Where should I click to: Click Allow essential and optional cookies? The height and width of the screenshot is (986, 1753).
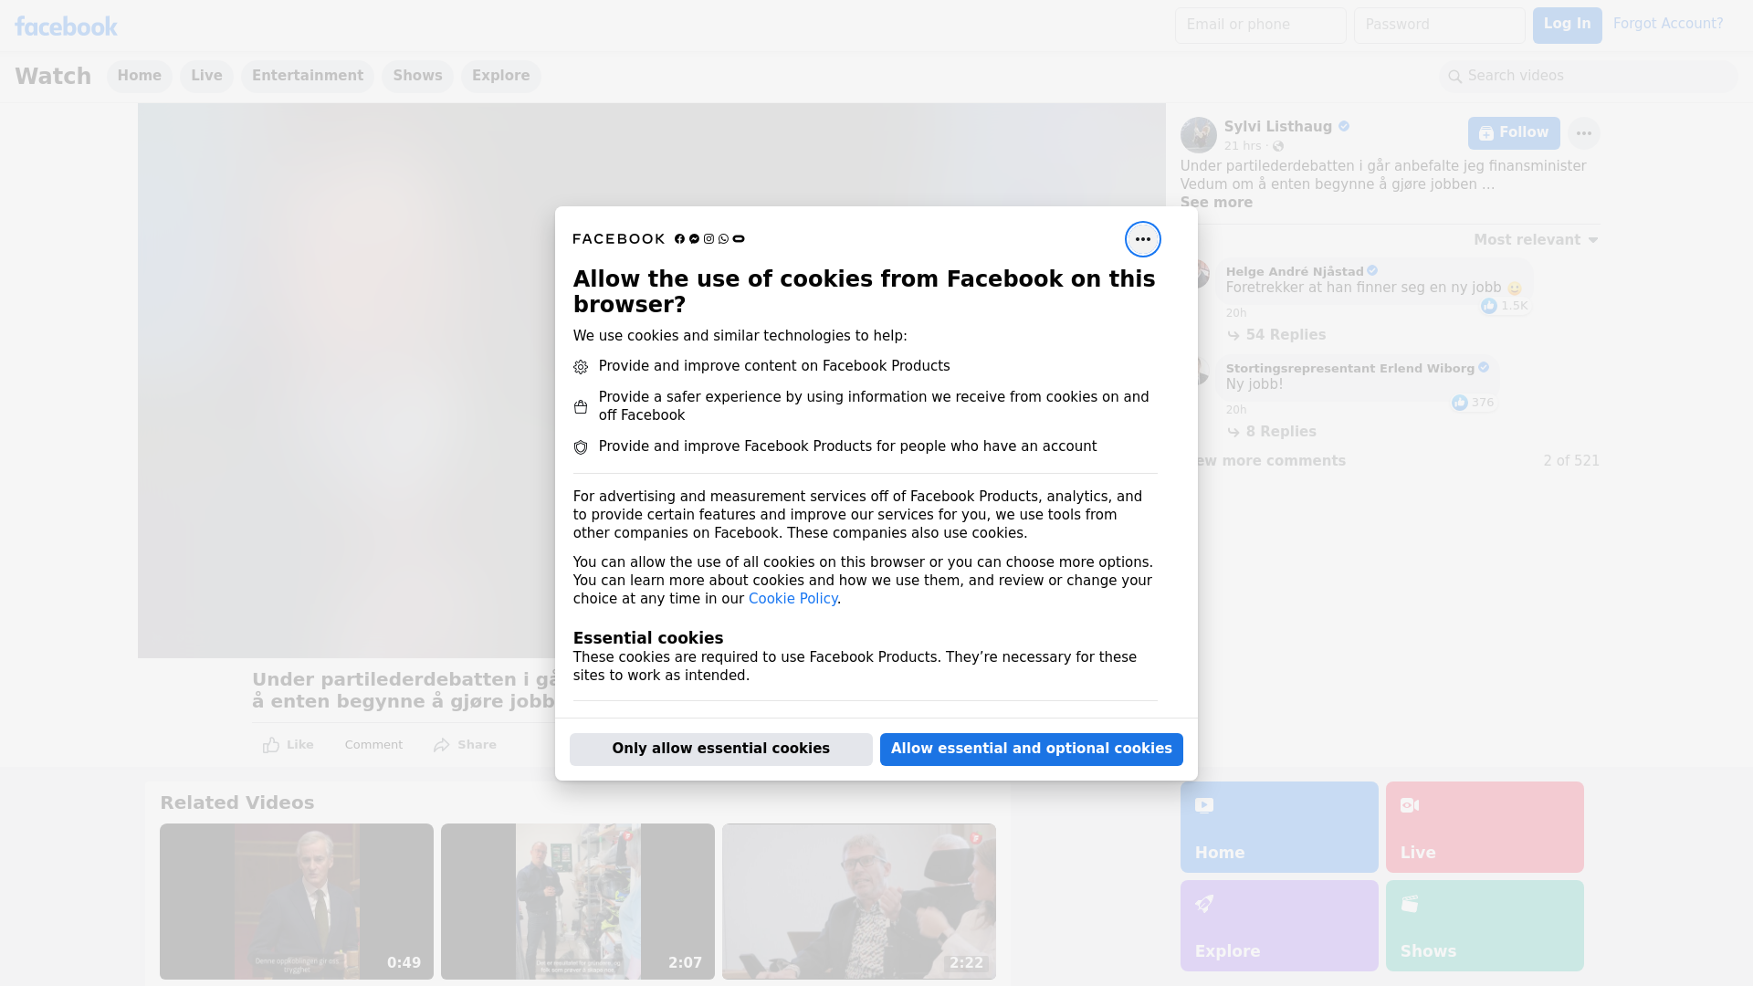(x=1031, y=749)
